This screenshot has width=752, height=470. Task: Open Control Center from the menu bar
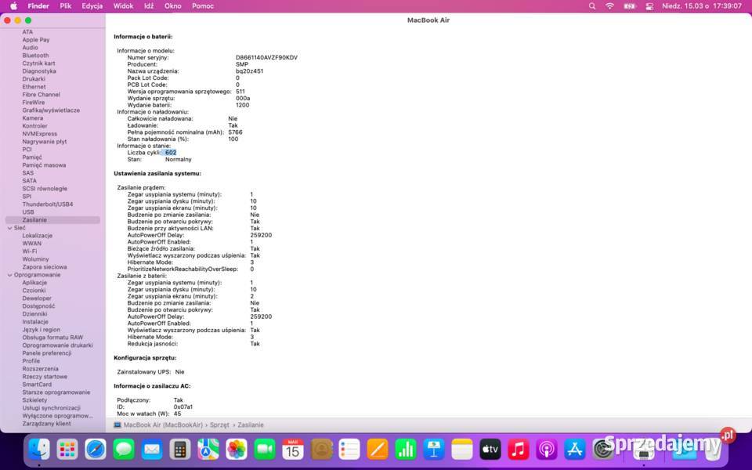pyautogui.click(x=649, y=6)
